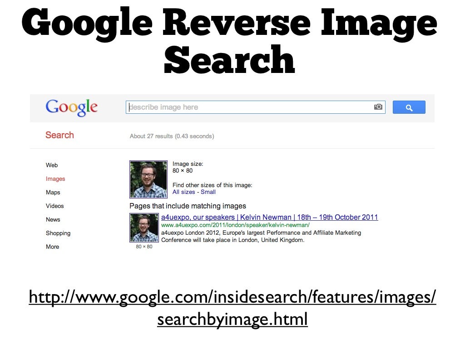The height and width of the screenshot is (348, 465).
Task: Click the Small size link
Action: [x=208, y=192]
